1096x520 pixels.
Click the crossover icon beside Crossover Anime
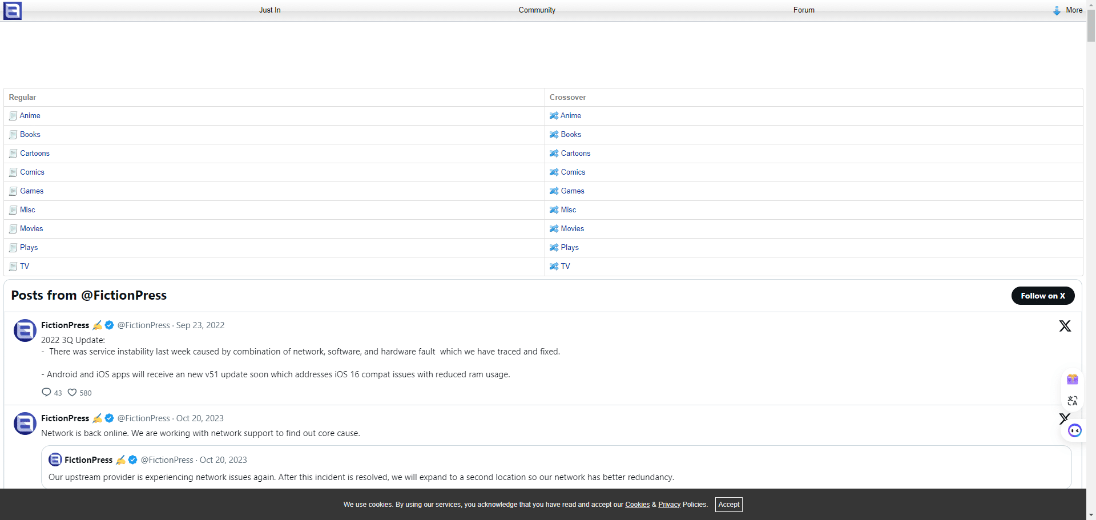(554, 116)
